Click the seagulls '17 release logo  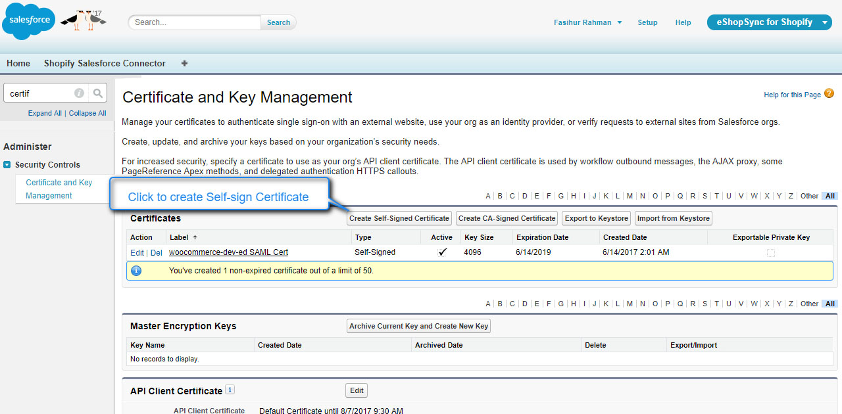coord(84,20)
